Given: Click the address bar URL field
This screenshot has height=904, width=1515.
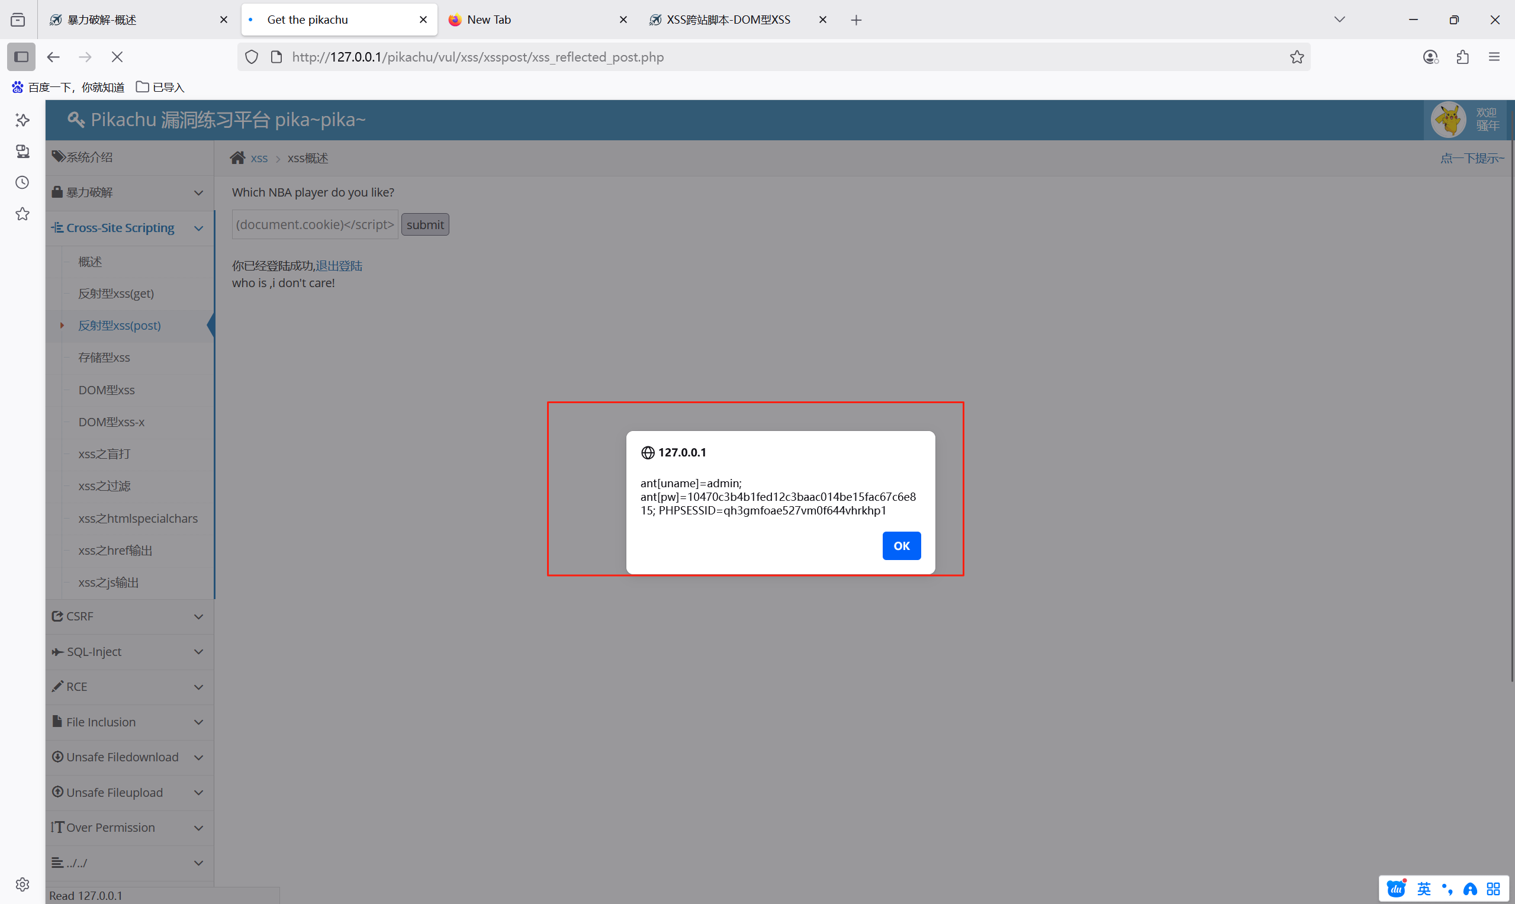Looking at the screenshot, I should (x=774, y=57).
